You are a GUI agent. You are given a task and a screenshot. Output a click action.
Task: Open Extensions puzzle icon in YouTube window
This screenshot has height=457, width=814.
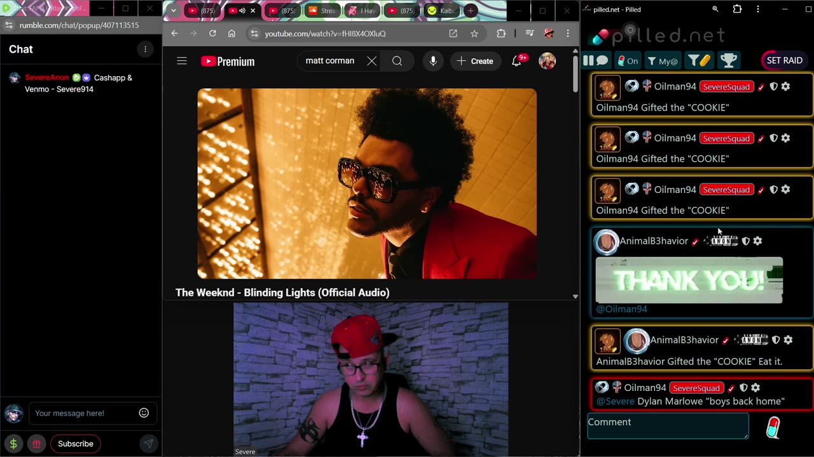(x=501, y=34)
